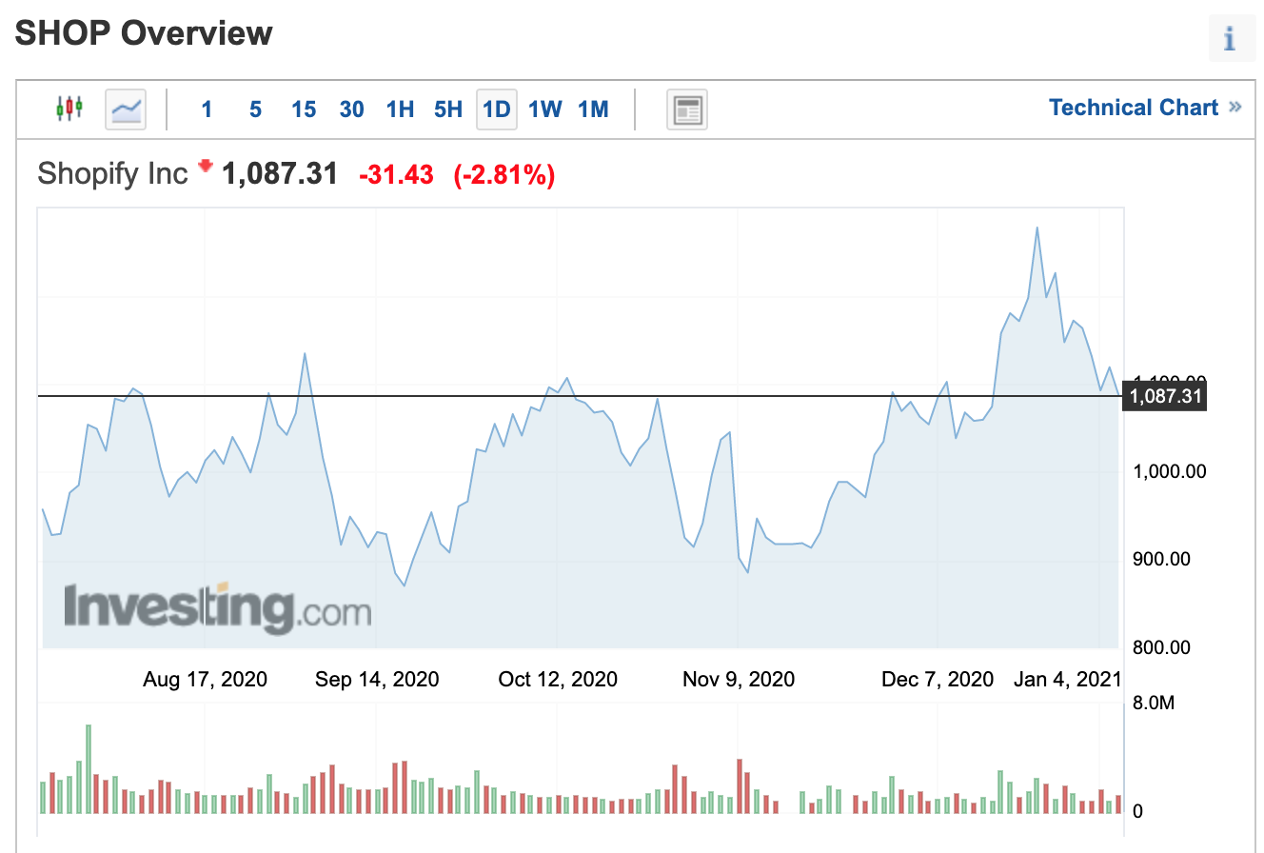Click the bold 1,087.31 last price in header
Viewport: 1264px width, 853px height.
[x=280, y=174]
